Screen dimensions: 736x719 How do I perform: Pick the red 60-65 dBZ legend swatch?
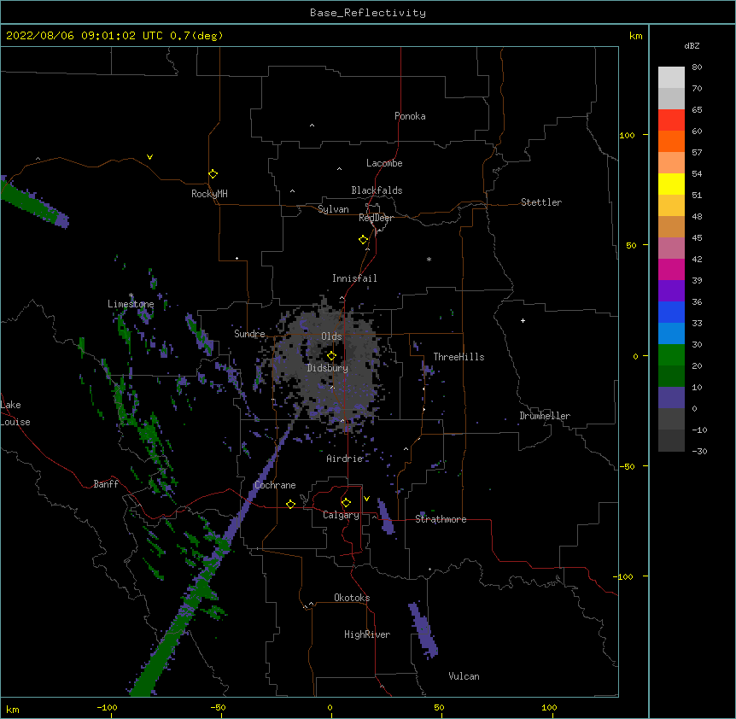pos(671,120)
